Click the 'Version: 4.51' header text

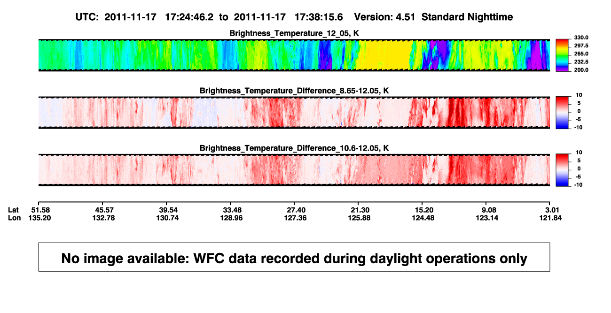click(385, 17)
